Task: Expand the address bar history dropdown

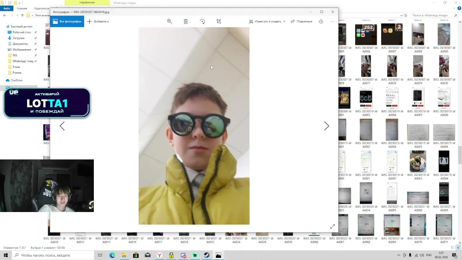Action: (401, 15)
